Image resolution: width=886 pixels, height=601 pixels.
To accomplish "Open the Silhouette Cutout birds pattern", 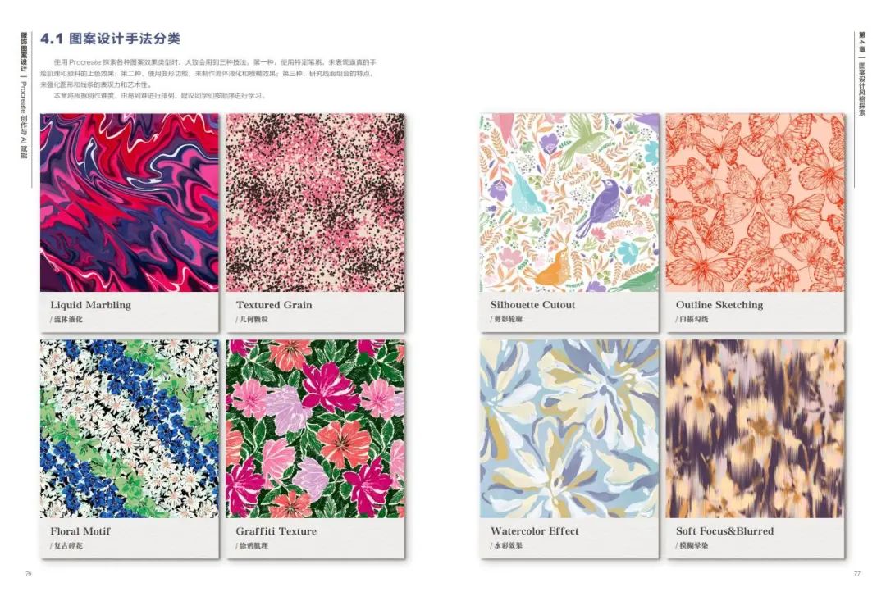I will coord(569,203).
